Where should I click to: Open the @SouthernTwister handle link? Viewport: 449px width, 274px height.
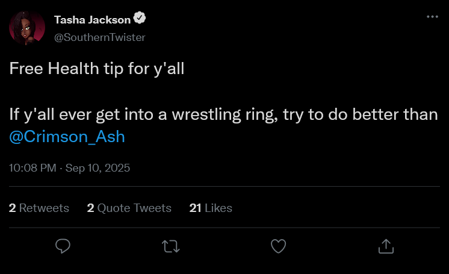pos(99,37)
